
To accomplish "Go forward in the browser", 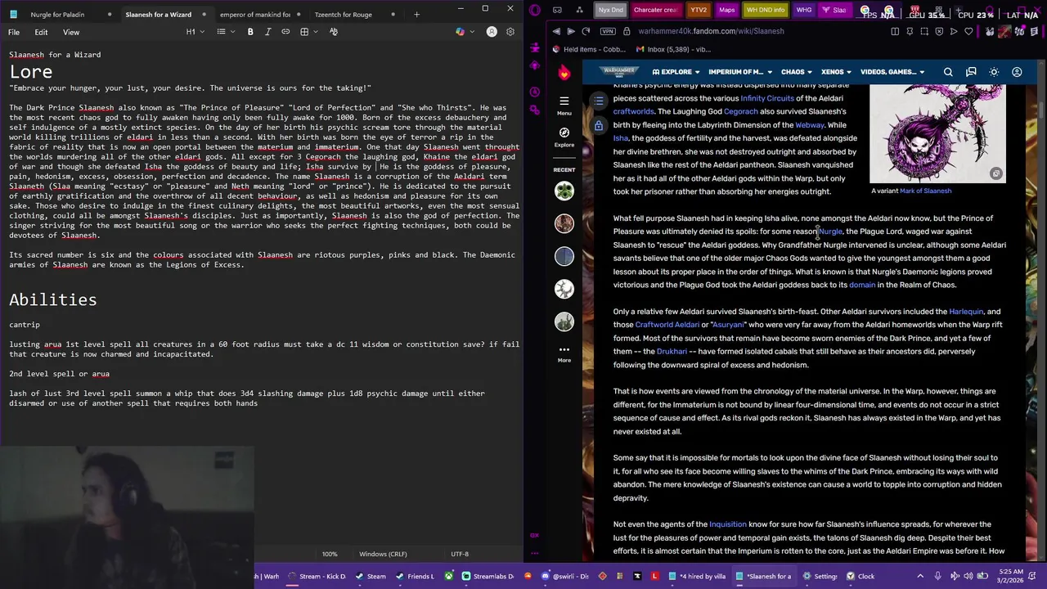I will coord(571,31).
